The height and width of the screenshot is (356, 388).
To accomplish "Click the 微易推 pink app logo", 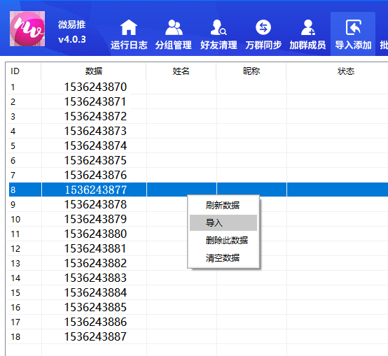I will point(27,29).
